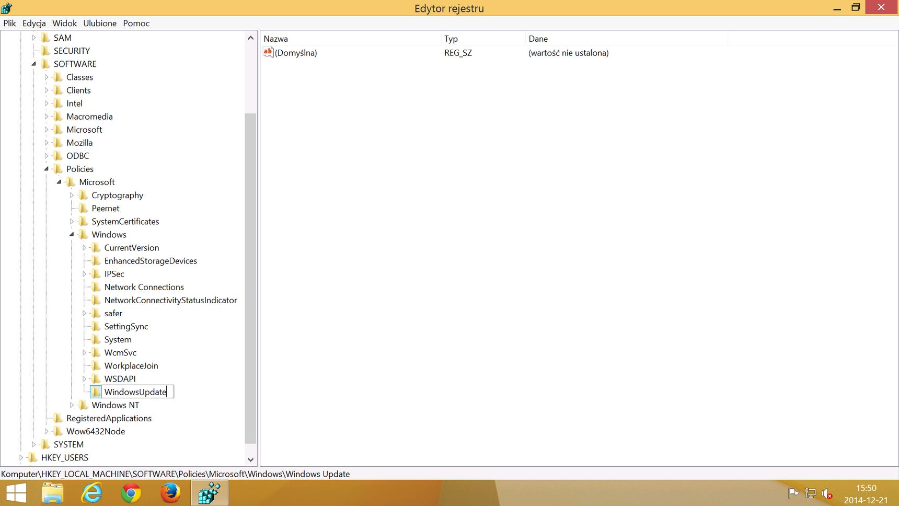The height and width of the screenshot is (506, 899).
Task: Sort by the Nazwa column header
Action: pyautogui.click(x=351, y=38)
